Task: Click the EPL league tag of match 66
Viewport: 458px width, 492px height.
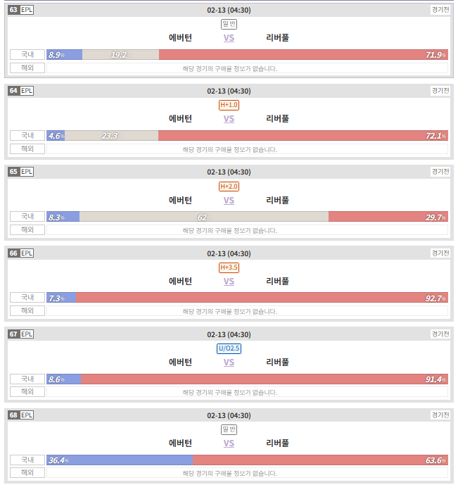Action: [x=27, y=253]
